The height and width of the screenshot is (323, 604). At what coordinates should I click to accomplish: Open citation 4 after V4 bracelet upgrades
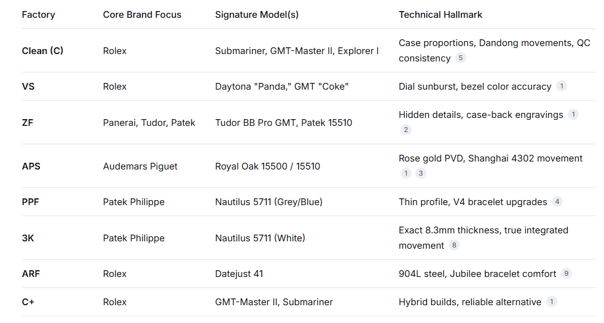[x=557, y=201]
